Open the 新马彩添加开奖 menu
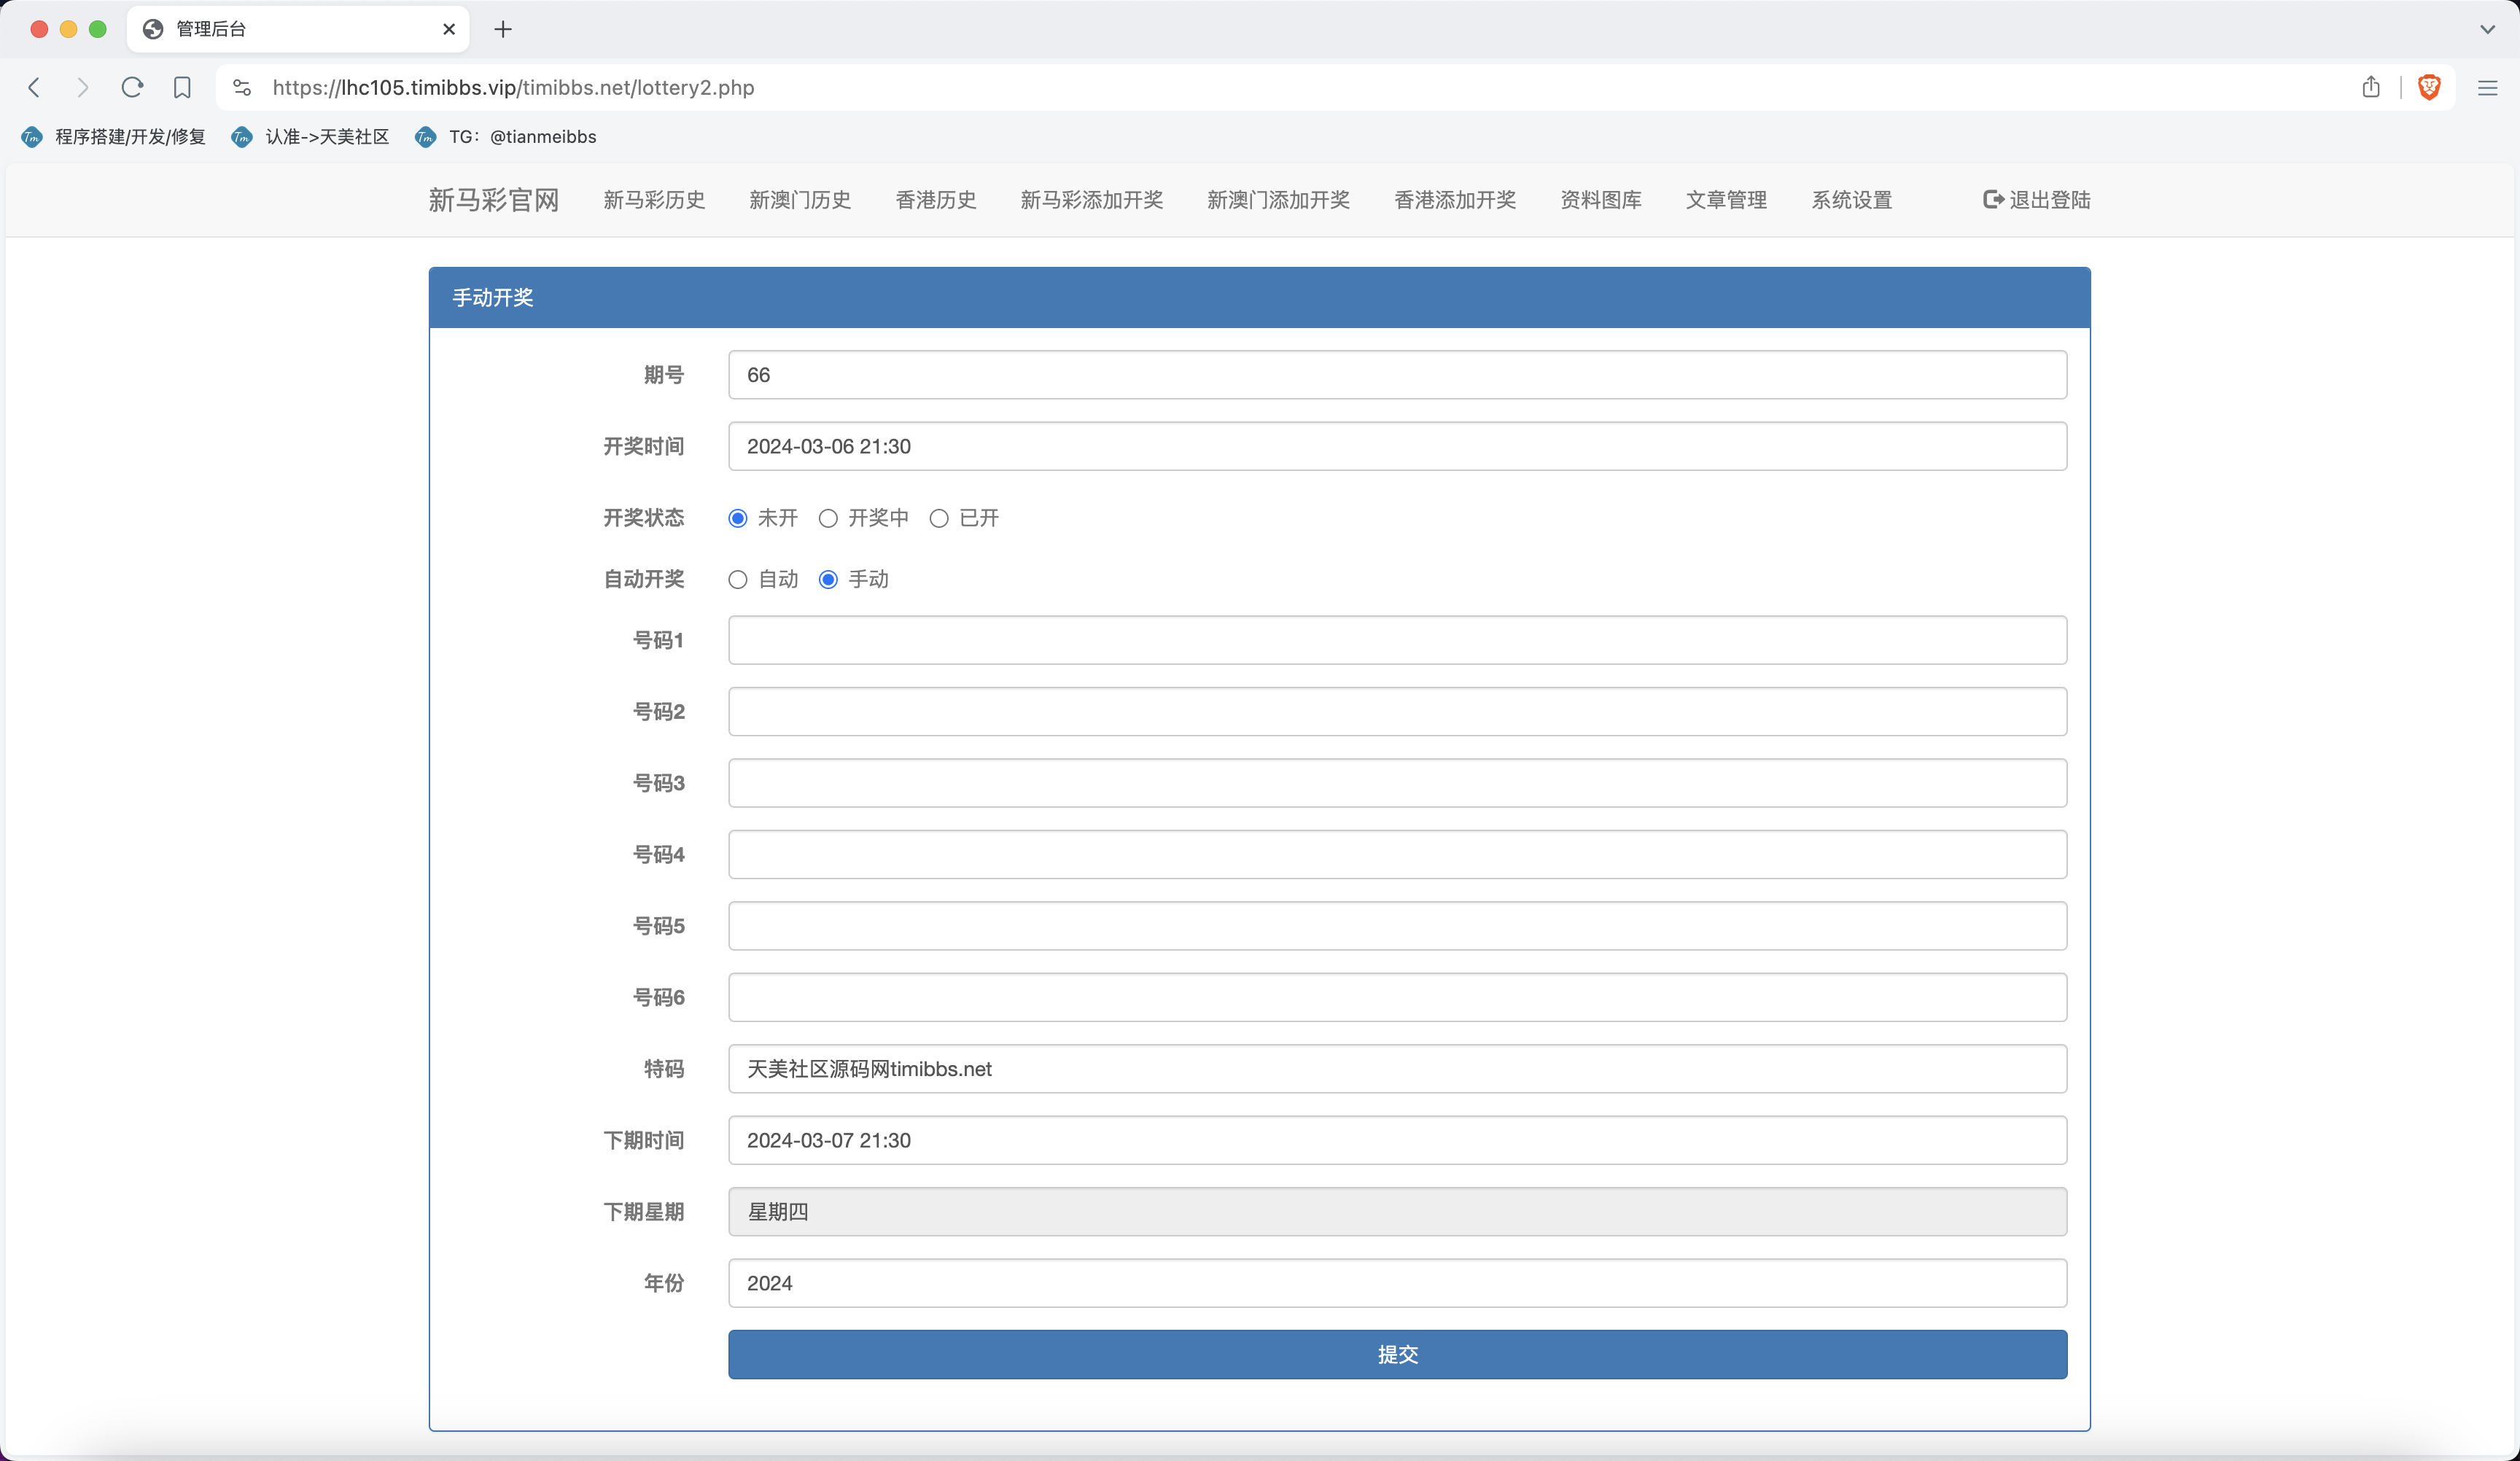The height and width of the screenshot is (1461, 2520). (x=1092, y=200)
